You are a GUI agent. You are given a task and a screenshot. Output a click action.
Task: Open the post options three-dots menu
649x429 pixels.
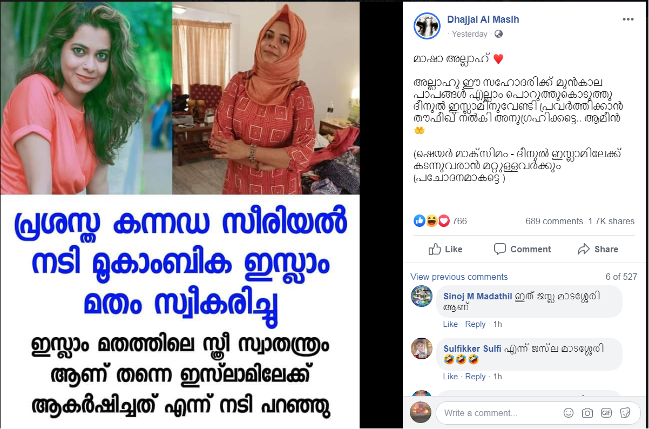pos(628,19)
